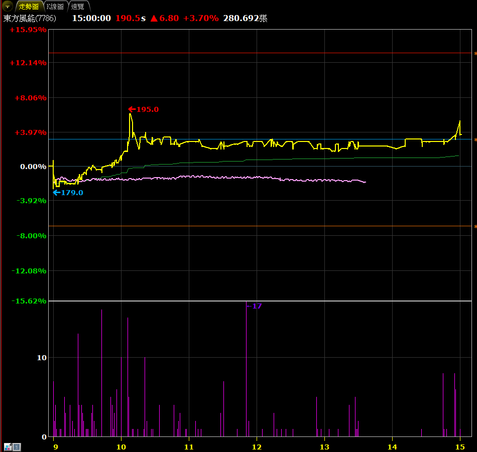477x452 pixels.
Task: Switch to the K線圖 tab
Action: tap(55, 7)
